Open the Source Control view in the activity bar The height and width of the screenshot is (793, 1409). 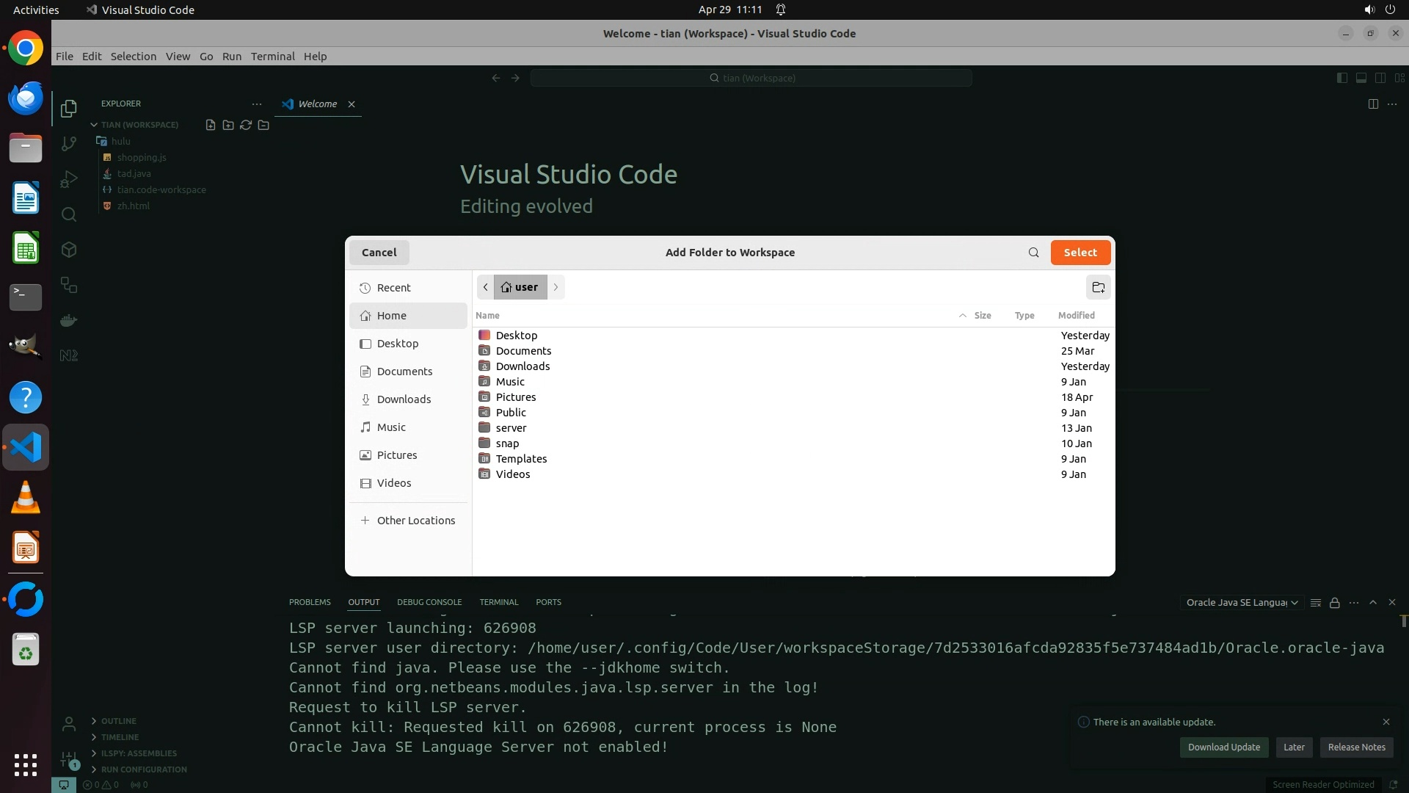(69, 144)
